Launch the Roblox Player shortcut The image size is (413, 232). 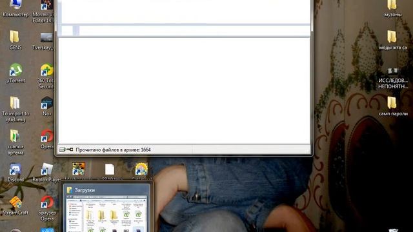coord(46,173)
